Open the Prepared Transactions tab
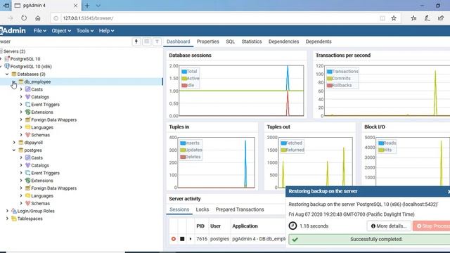This screenshot has height=253, width=450. pyautogui.click(x=240, y=209)
